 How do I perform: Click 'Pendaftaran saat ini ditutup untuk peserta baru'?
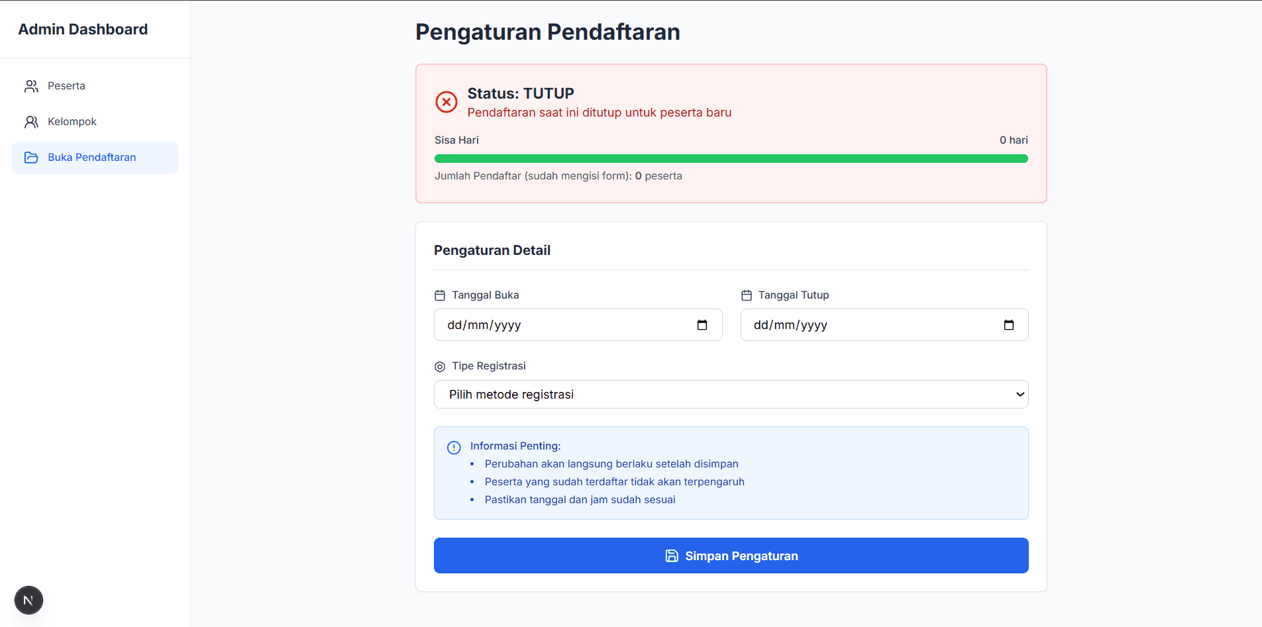[x=600, y=113]
